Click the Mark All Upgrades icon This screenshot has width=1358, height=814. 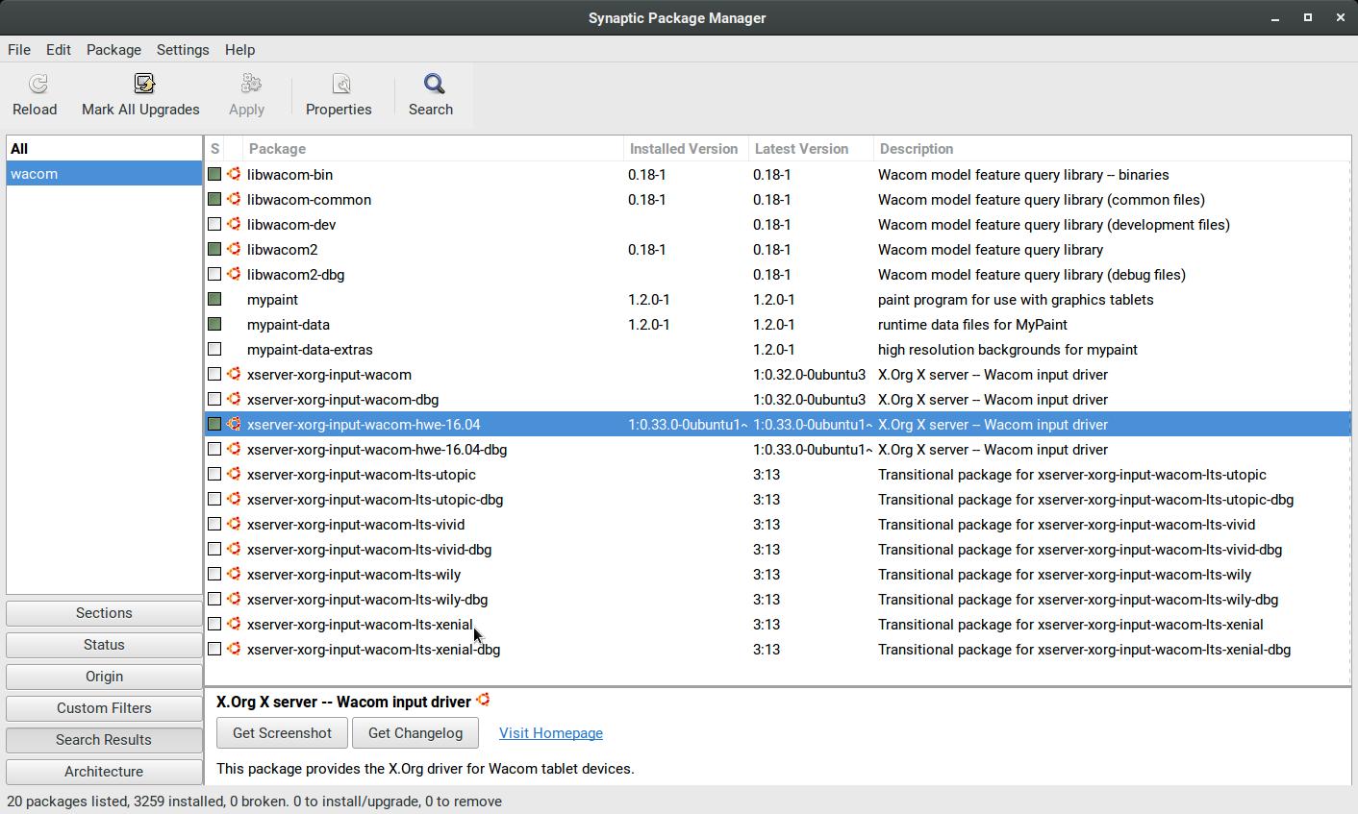pos(143,86)
